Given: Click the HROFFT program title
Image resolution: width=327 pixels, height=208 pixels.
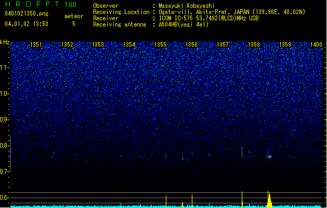Looking at the screenshot, I should tap(32, 4).
